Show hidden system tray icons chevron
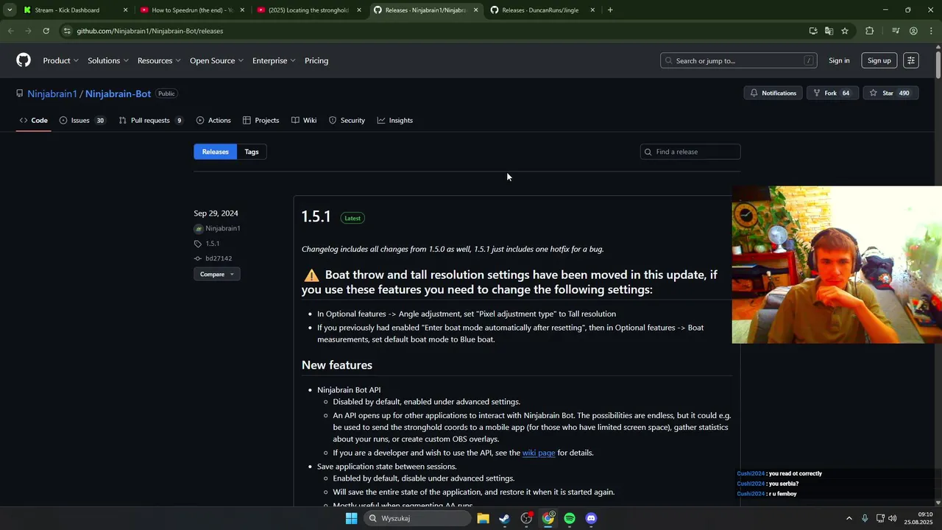The height and width of the screenshot is (530, 942). pos(849,518)
